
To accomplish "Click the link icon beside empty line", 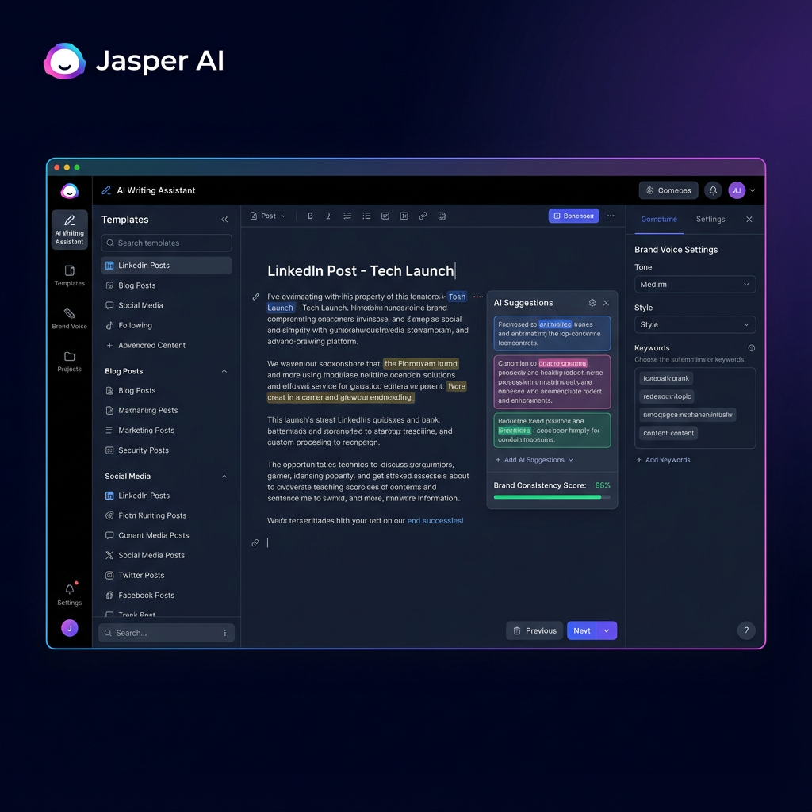I will pos(255,542).
